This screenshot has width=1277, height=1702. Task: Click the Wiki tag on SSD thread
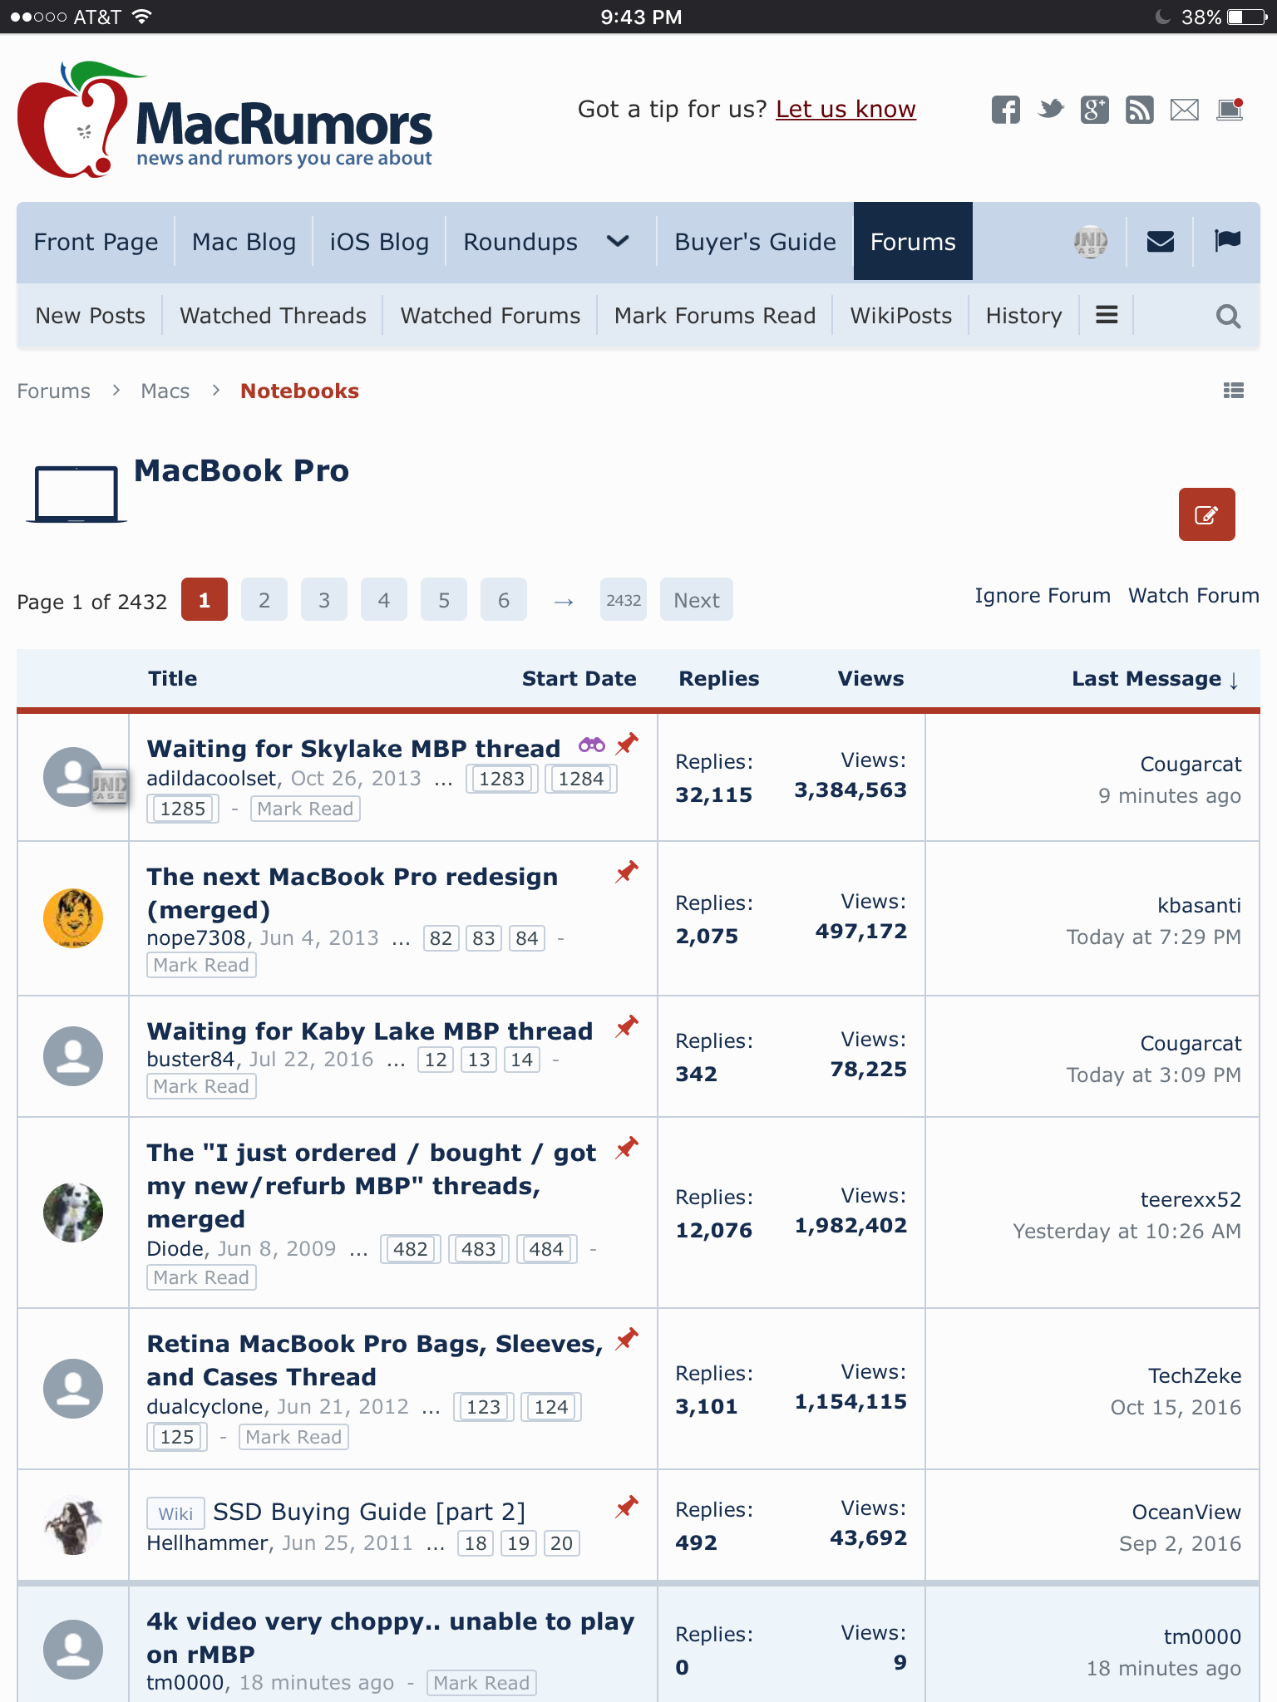click(175, 1513)
